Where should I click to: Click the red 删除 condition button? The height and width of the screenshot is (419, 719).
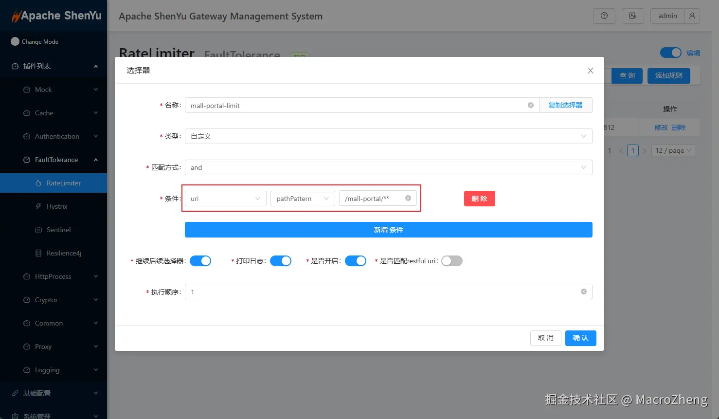[x=480, y=199]
